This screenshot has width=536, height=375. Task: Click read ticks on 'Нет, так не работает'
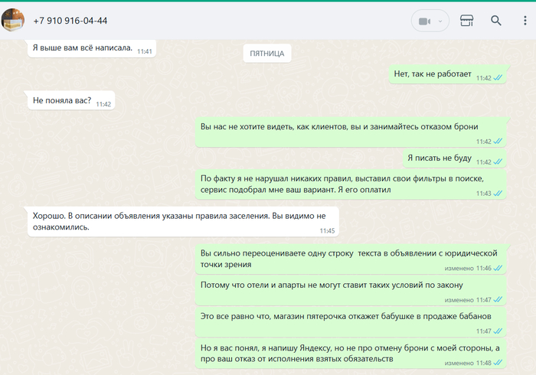[498, 78]
